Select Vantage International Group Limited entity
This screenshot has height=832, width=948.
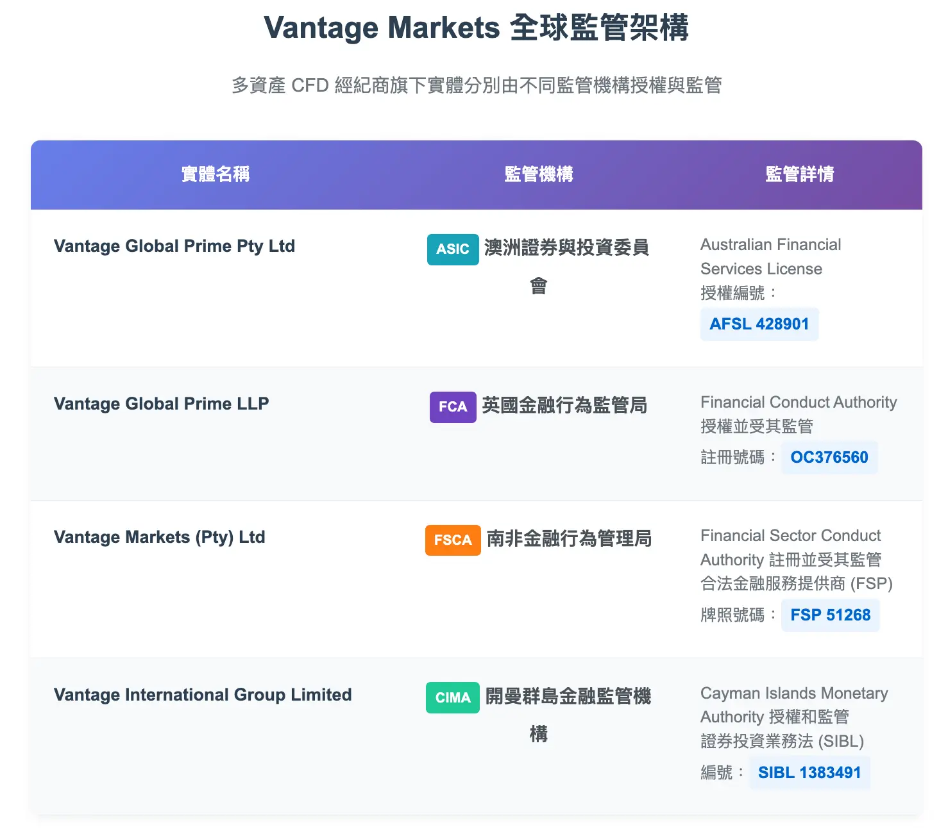click(x=203, y=695)
